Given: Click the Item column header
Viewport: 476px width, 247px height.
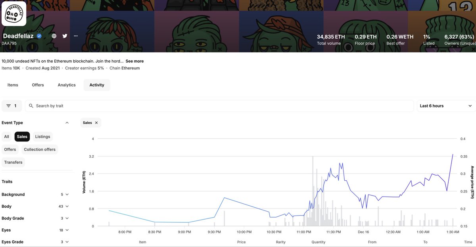Looking at the screenshot, I should (x=142, y=242).
